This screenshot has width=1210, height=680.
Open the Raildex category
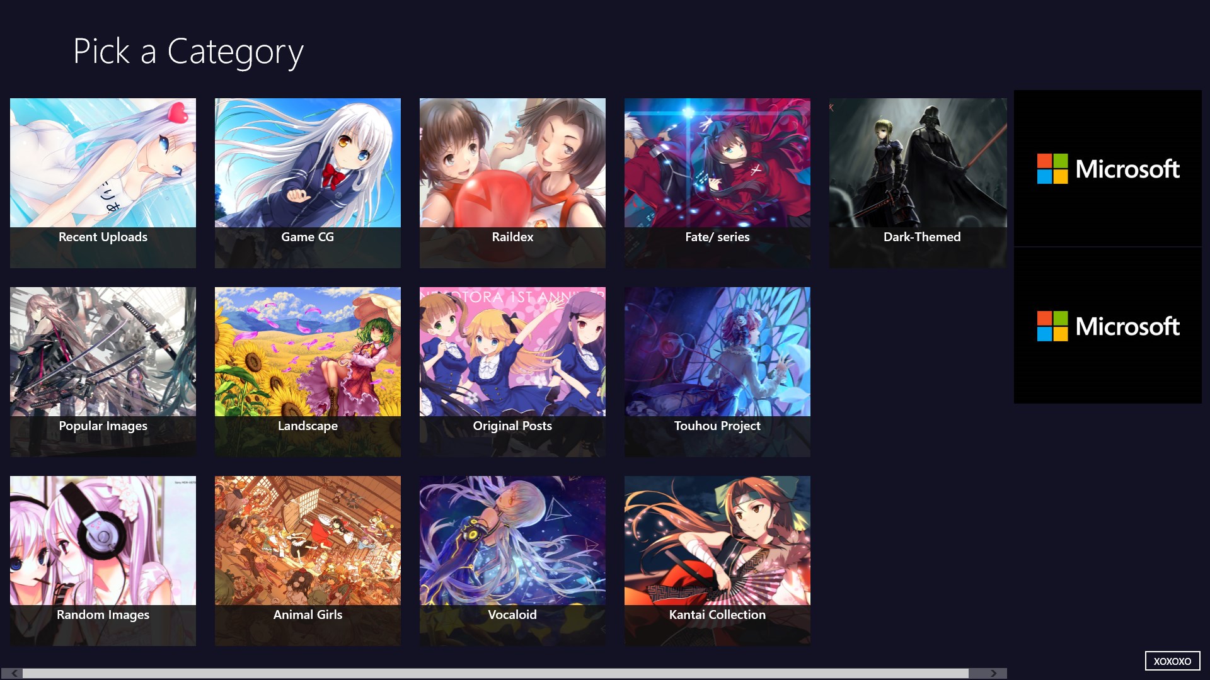[512, 183]
